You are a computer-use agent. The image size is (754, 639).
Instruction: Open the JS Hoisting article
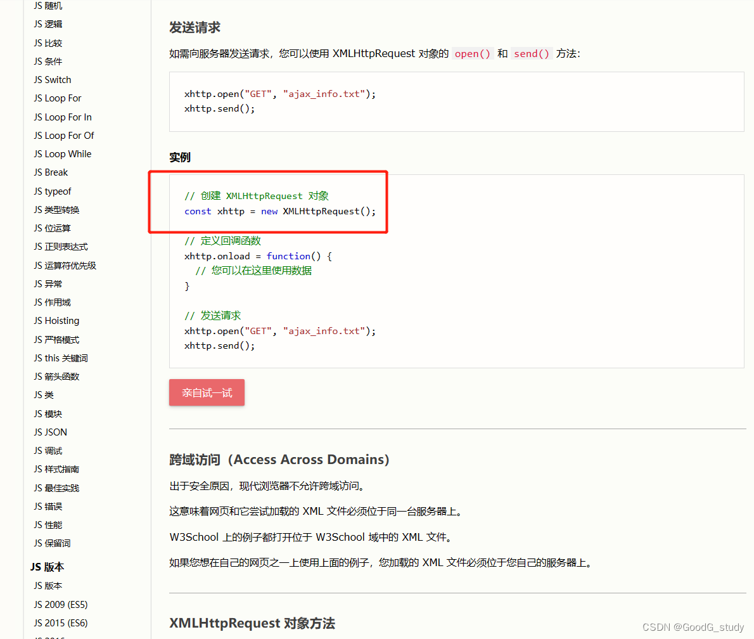tap(56, 320)
